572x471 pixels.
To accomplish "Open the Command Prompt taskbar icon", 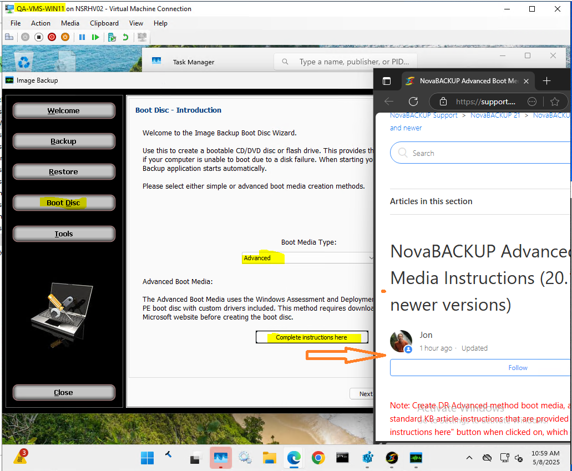I will point(342,458).
